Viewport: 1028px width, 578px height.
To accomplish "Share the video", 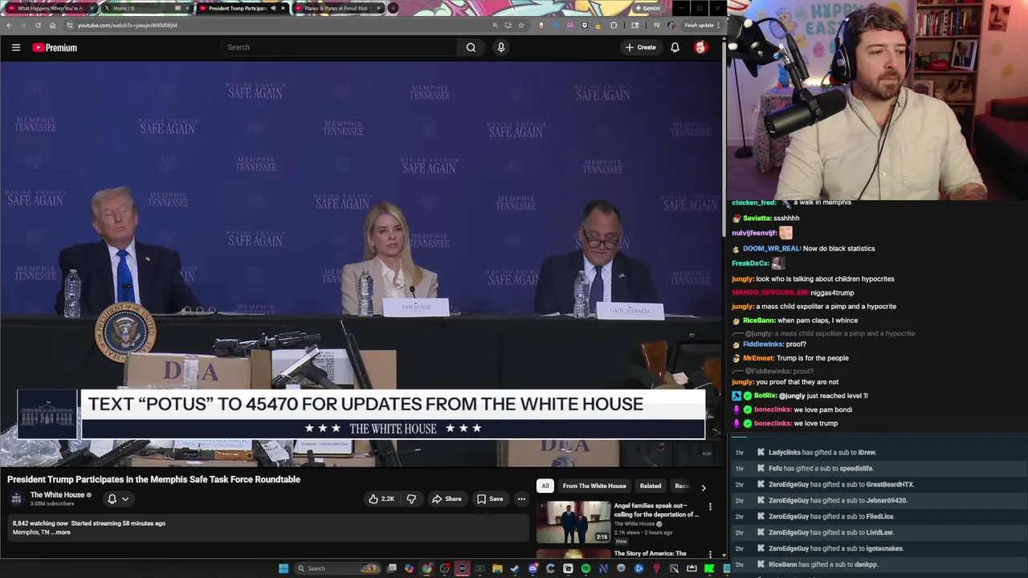I will click(446, 499).
